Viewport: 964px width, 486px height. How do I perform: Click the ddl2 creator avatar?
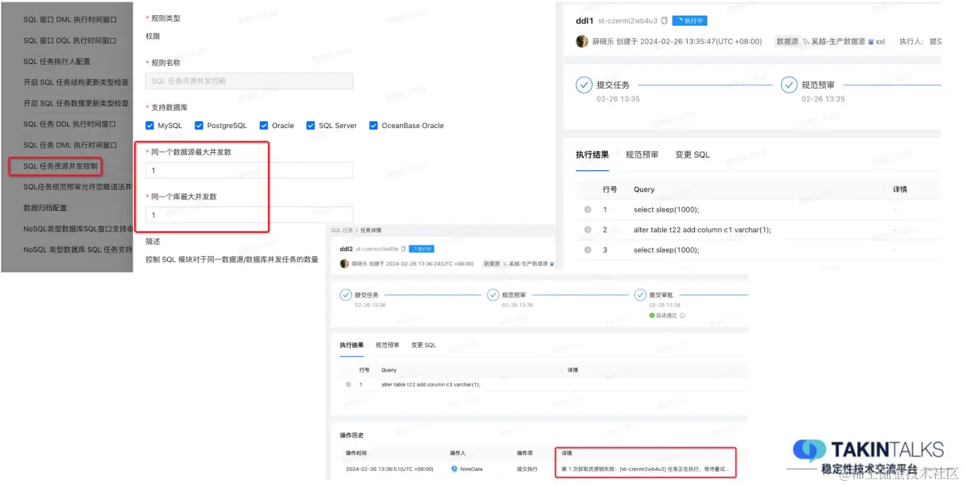(x=344, y=264)
